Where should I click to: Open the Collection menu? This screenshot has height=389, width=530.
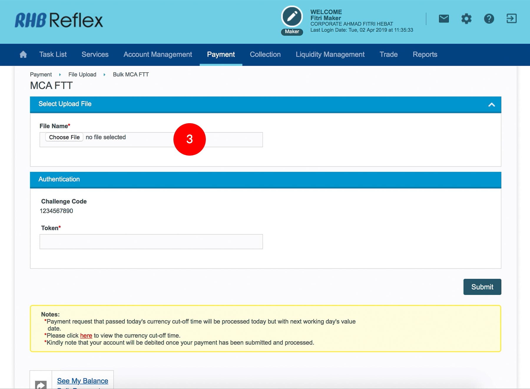[265, 55]
